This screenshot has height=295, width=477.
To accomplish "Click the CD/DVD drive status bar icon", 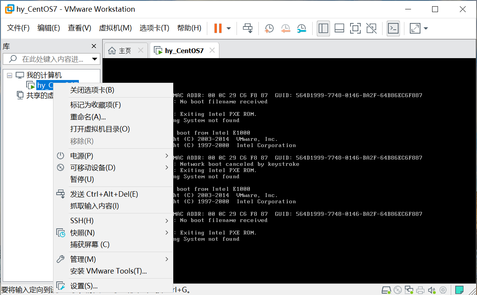I will pyautogui.click(x=398, y=290).
